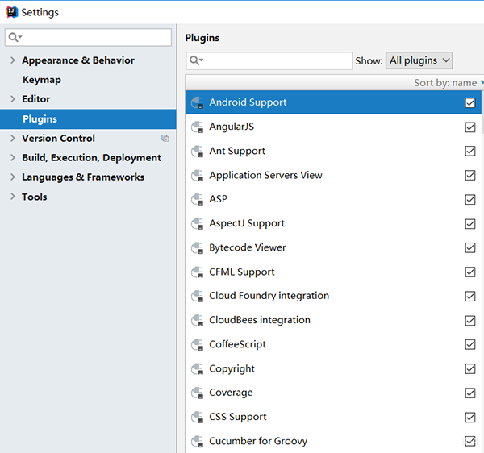
Task: Focus the settings search field
Action: [x=88, y=38]
